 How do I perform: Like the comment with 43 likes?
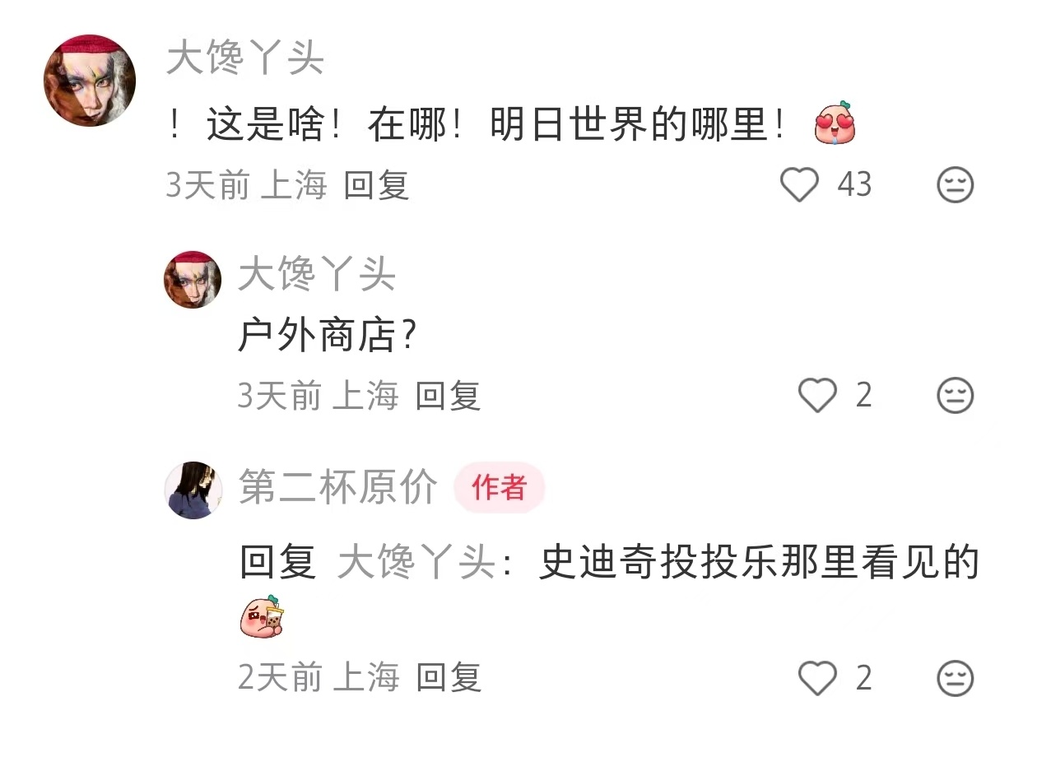(799, 184)
